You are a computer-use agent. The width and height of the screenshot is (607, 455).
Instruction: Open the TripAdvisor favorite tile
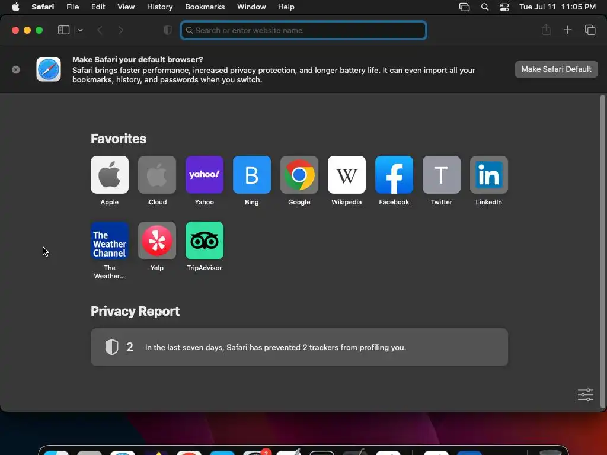pyautogui.click(x=205, y=241)
